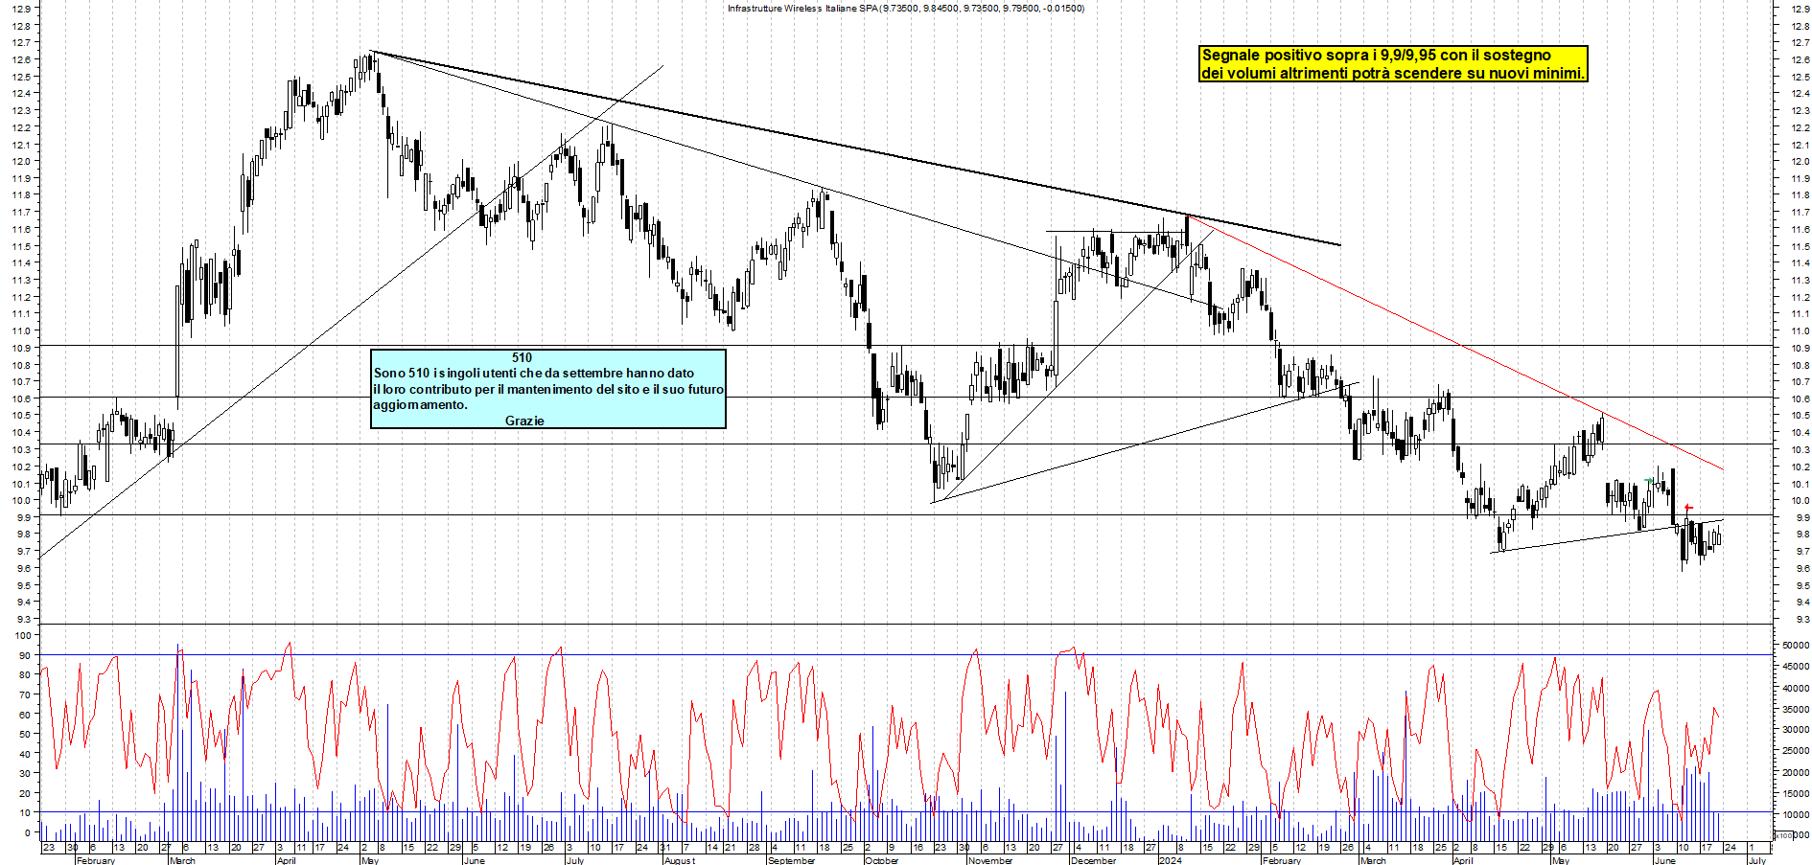Click the 12.9 value on the left price axis
The width and height of the screenshot is (1812, 865).
(x=21, y=9)
